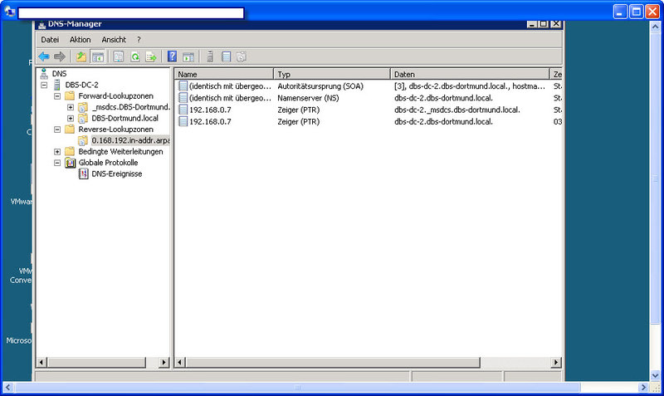Image resolution: width=664 pixels, height=396 pixels.
Task: Collapse the Reverse-Lookupzonen node
Action: click(57, 130)
